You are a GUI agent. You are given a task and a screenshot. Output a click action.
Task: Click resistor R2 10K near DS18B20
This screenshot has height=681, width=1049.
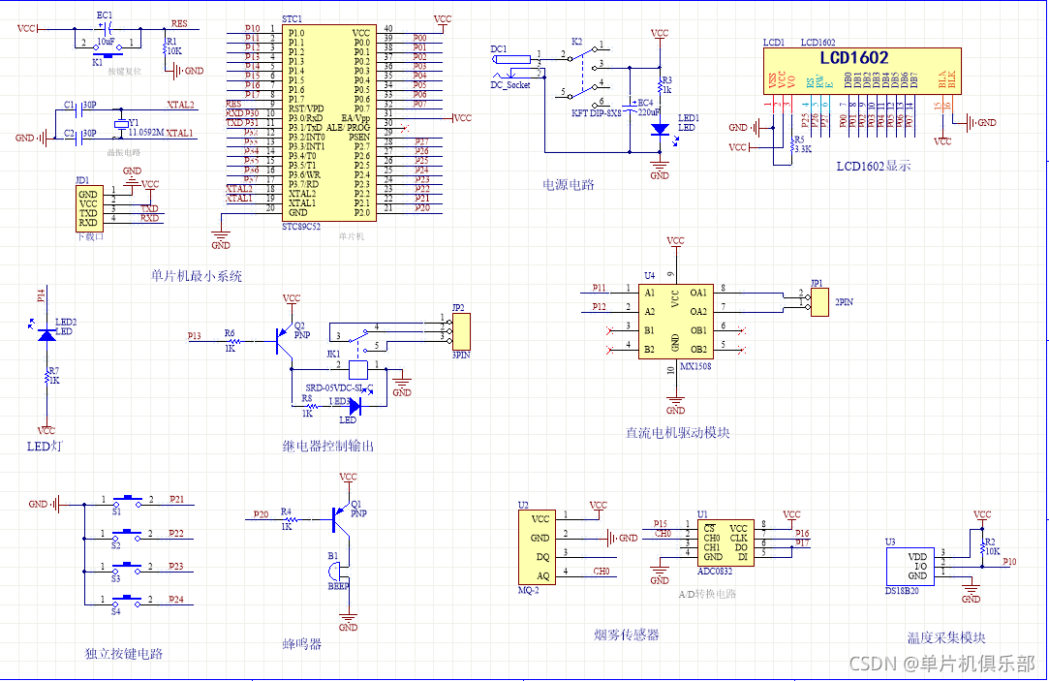983,548
